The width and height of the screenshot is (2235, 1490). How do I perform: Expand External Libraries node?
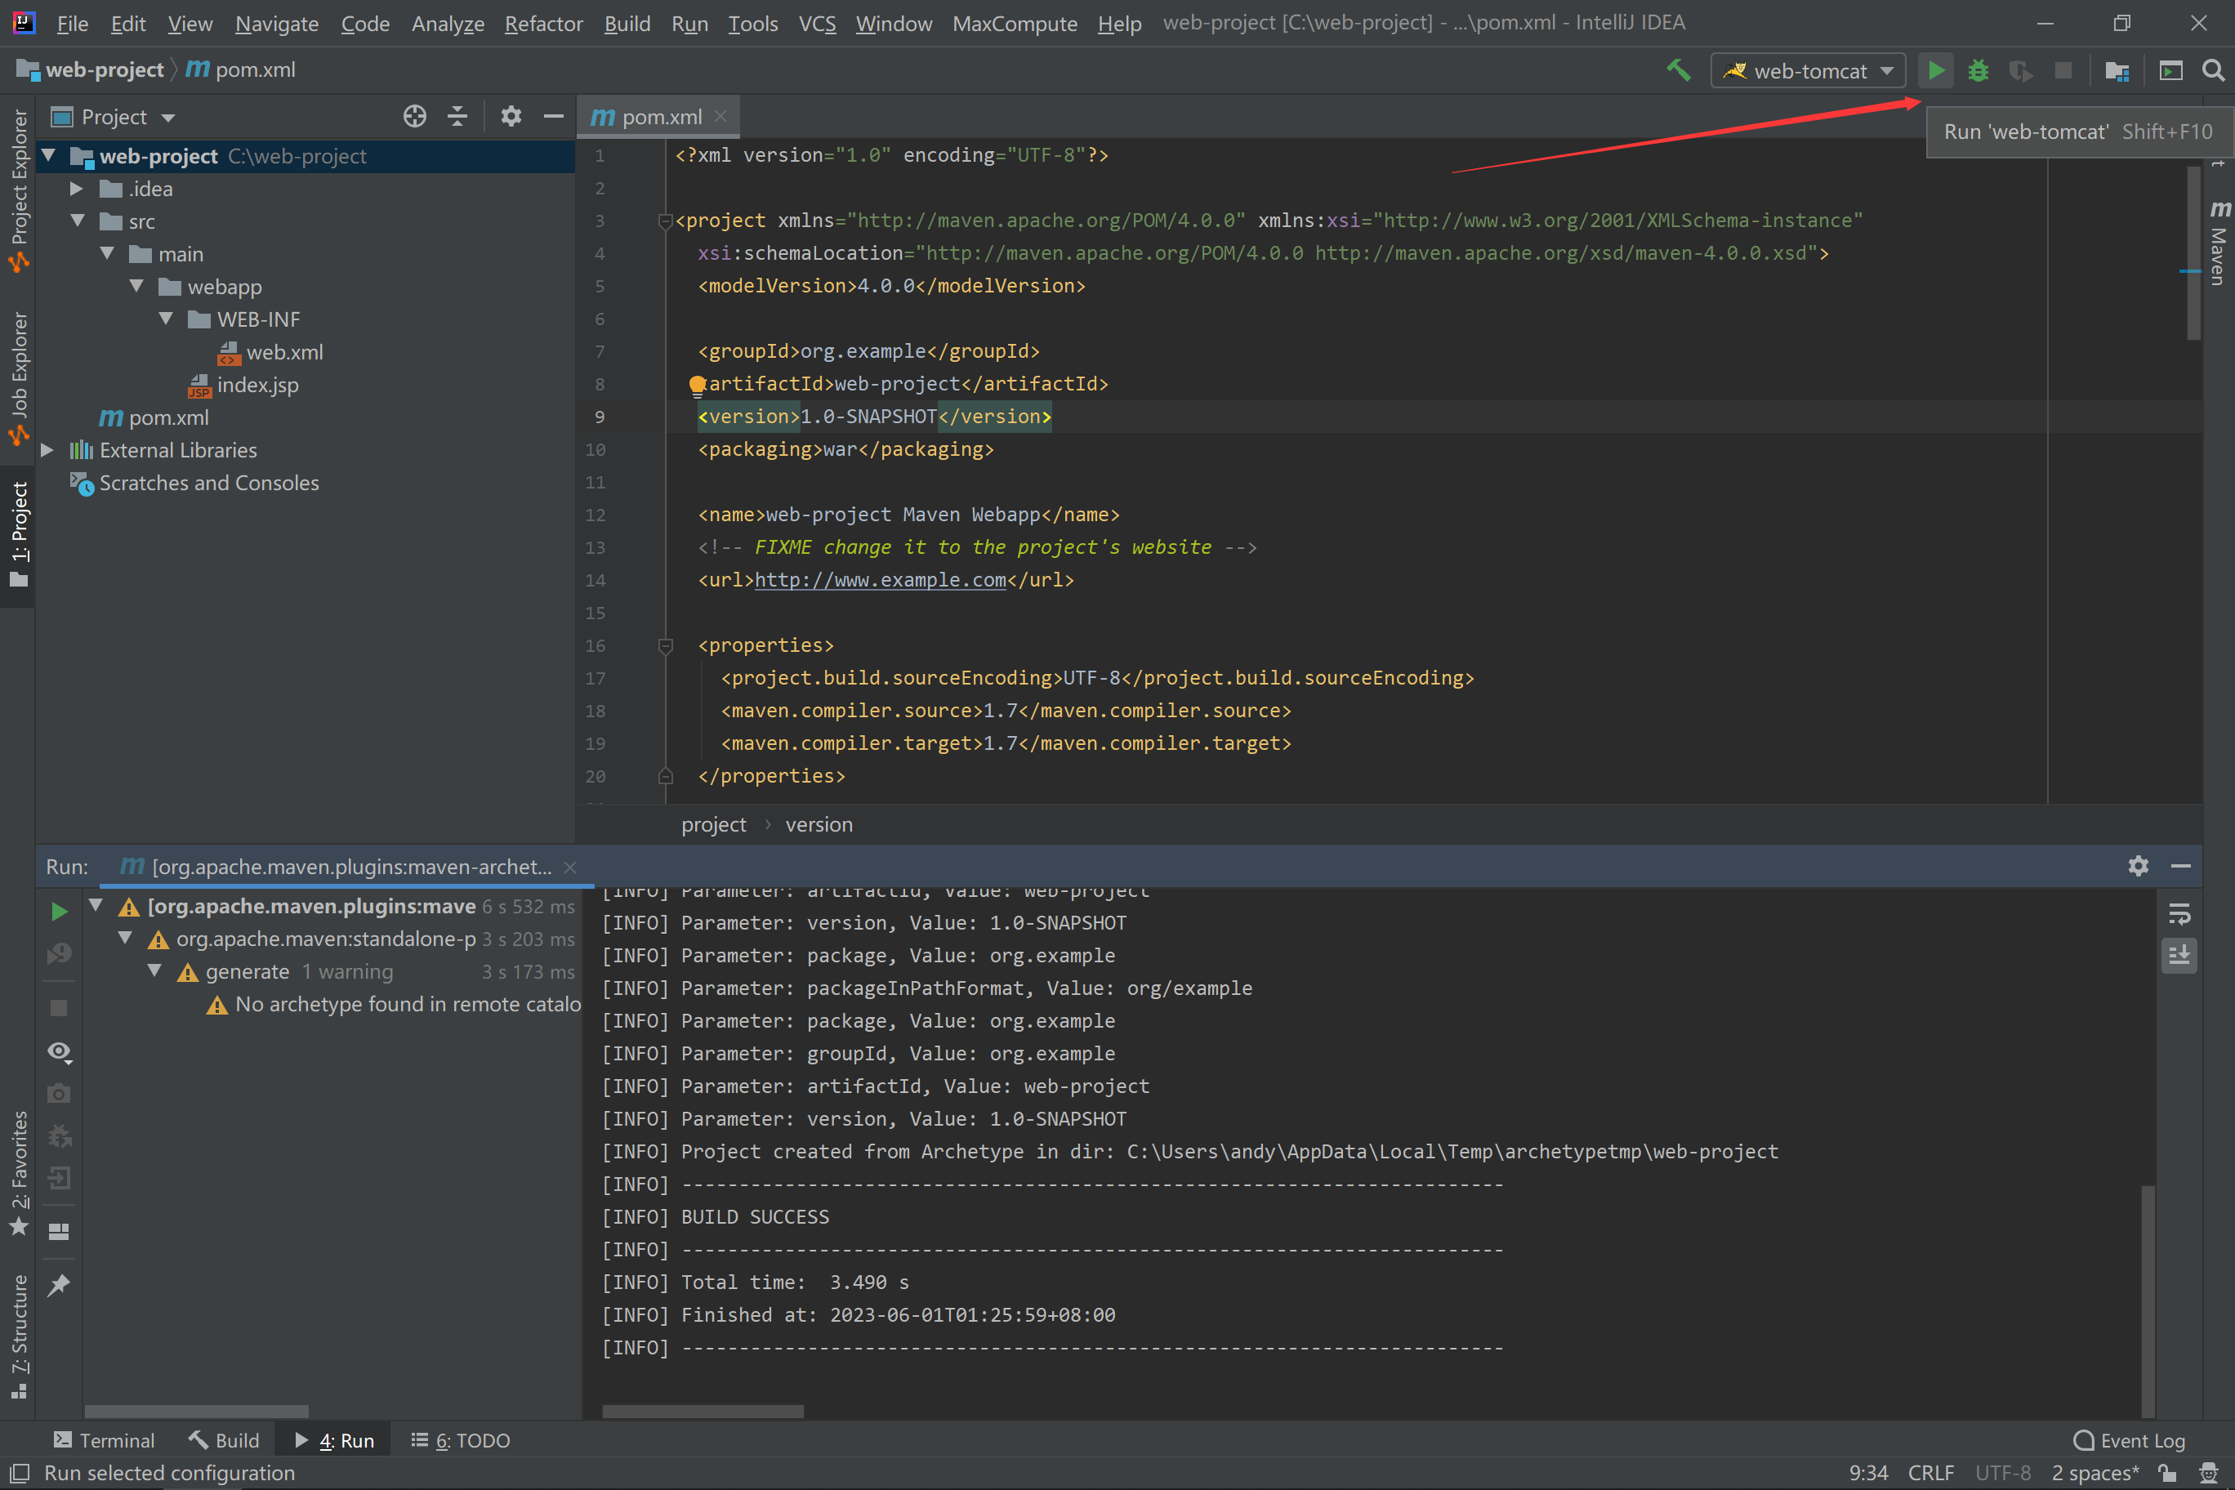tap(47, 450)
